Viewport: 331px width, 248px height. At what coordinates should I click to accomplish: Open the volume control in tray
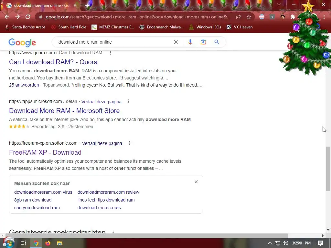click(285, 243)
